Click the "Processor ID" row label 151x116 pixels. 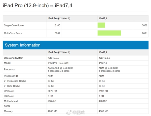tap(11, 76)
